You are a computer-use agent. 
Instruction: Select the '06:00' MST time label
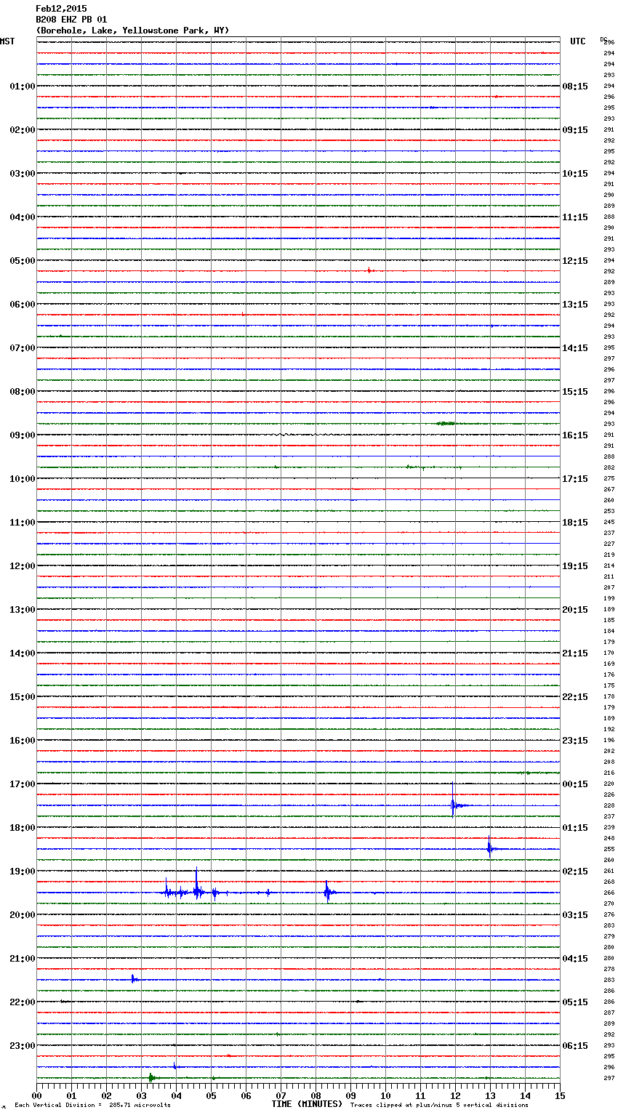click(23, 305)
